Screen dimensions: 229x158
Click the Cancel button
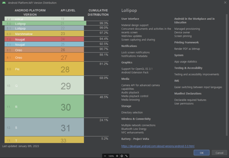pos(219,153)
